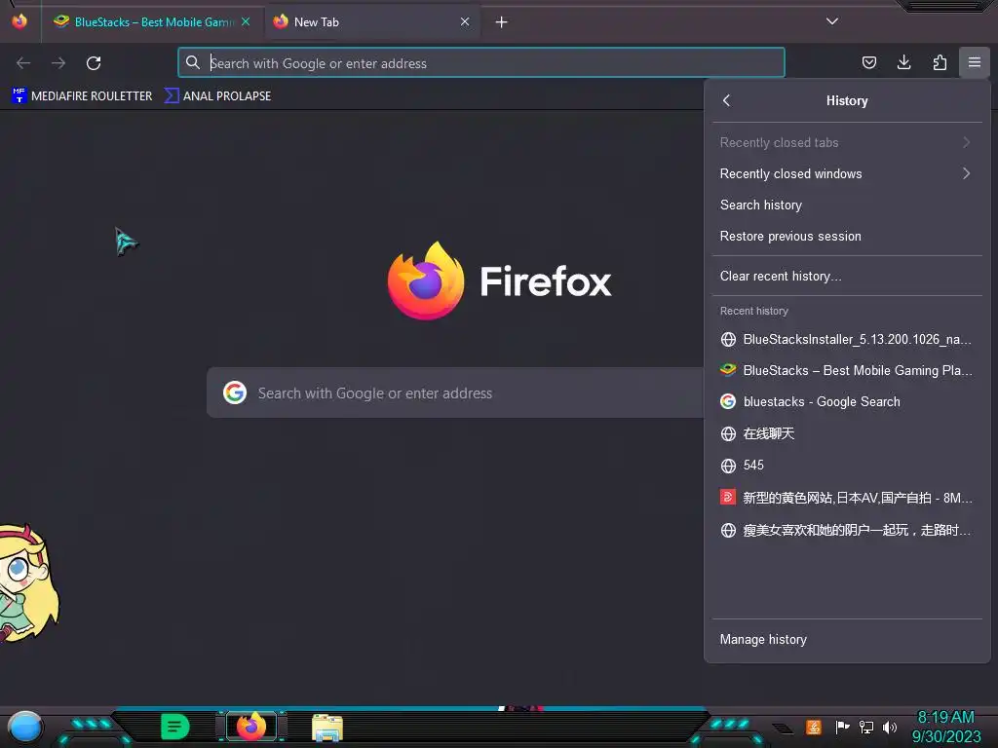Toggle the hamburger application menu

point(975,62)
